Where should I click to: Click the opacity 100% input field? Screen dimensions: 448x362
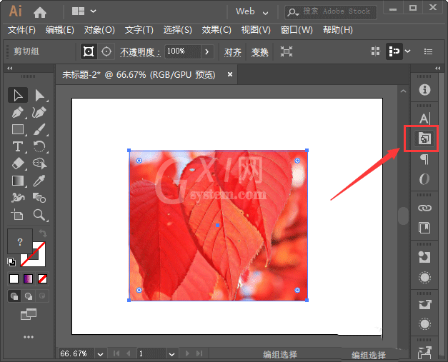pos(183,51)
